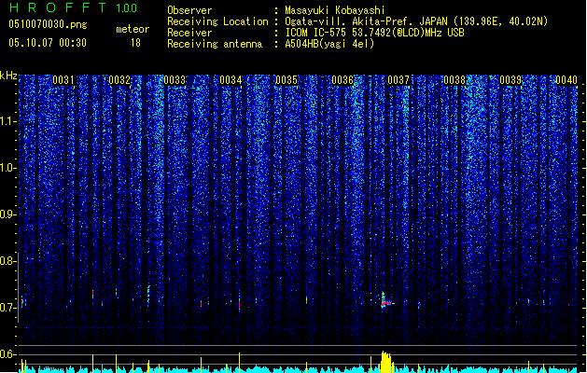This screenshot has width=587, height=373.
Task: Click the 0033 time marker
Action: point(175,80)
